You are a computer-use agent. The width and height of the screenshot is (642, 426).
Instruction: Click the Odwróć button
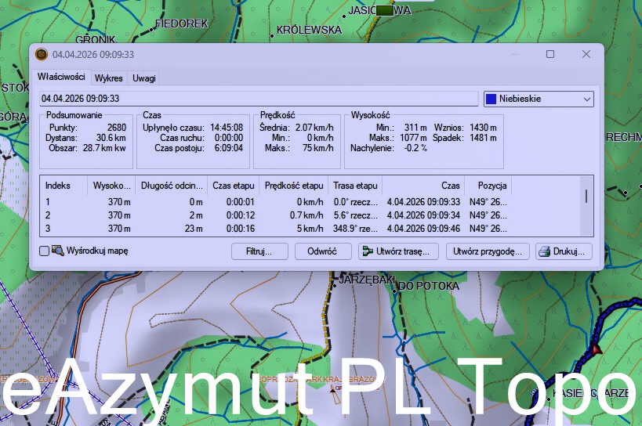323,251
